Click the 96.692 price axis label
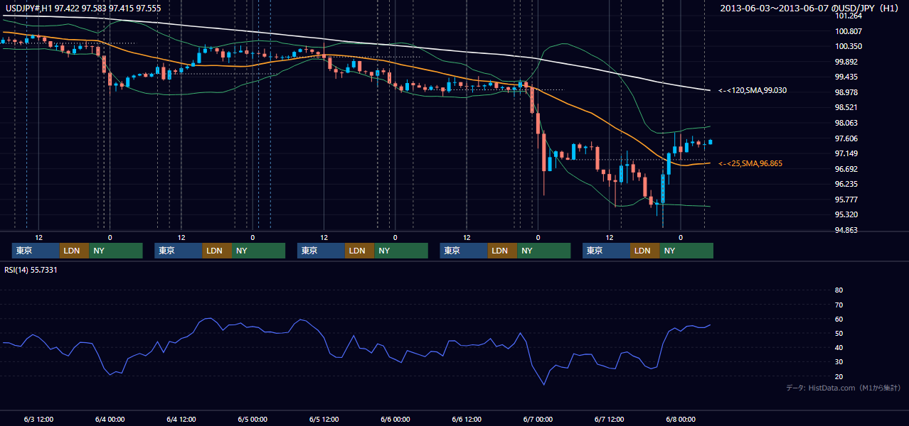The height and width of the screenshot is (426, 909). coord(846,169)
